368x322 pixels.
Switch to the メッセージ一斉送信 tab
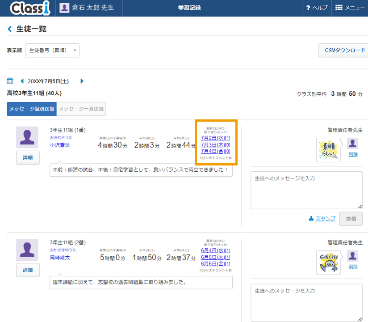(x=81, y=109)
